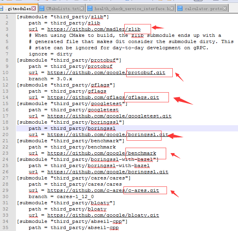Screen dimensions: 238x231
Task: Click 'path = third_party/zlib' line
Action: [64, 23]
